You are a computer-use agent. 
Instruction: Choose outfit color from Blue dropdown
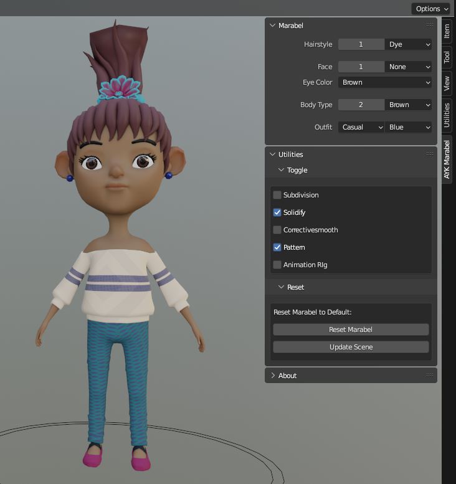(x=409, y=127)
